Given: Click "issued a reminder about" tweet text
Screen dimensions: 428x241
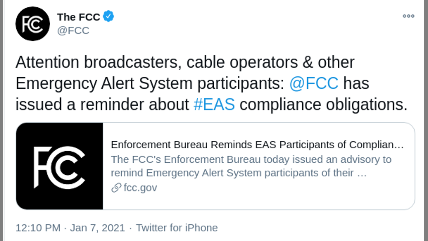Looking at the screenshot, I should 102,104.
